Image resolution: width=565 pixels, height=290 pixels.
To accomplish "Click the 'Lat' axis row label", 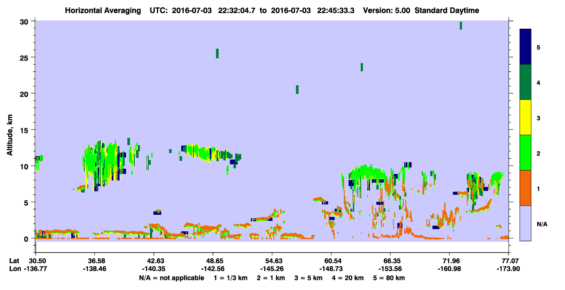I will coord(14,261).
